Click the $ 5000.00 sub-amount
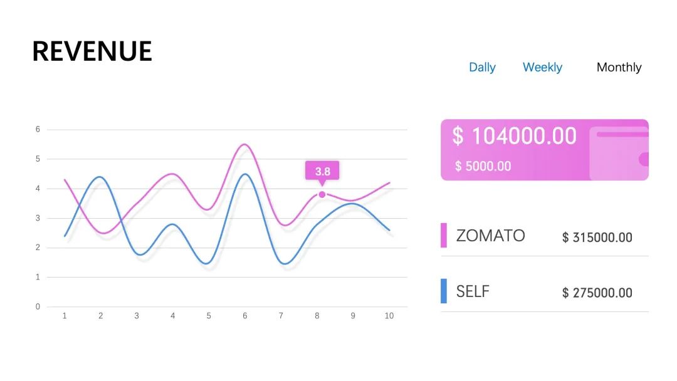 (483, 166)
